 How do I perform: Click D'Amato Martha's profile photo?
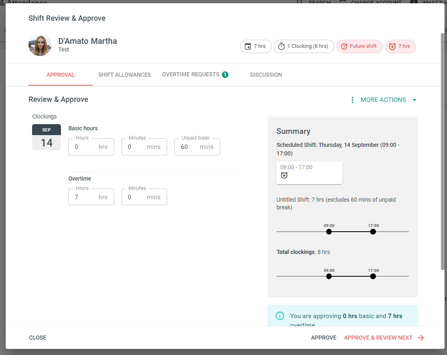click(40, 45)
